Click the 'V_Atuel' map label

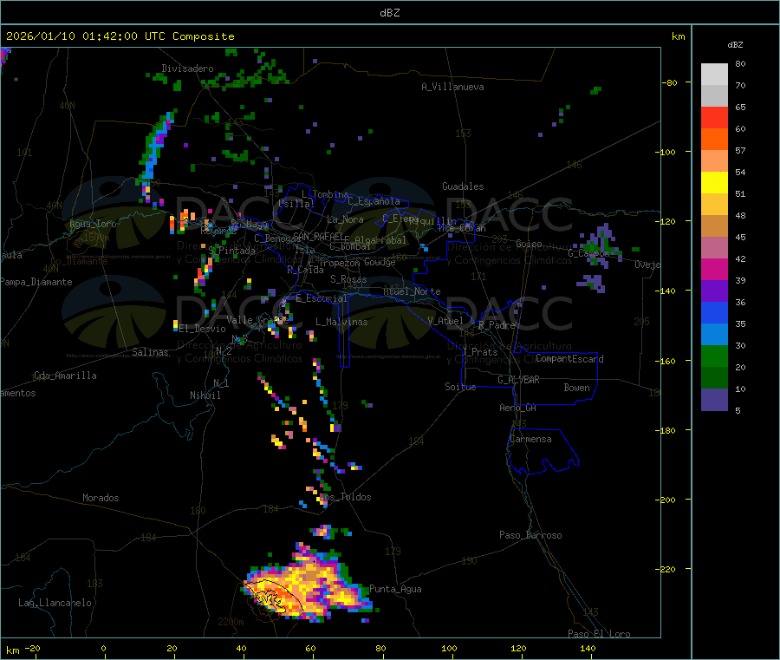[x=445, y=321]
